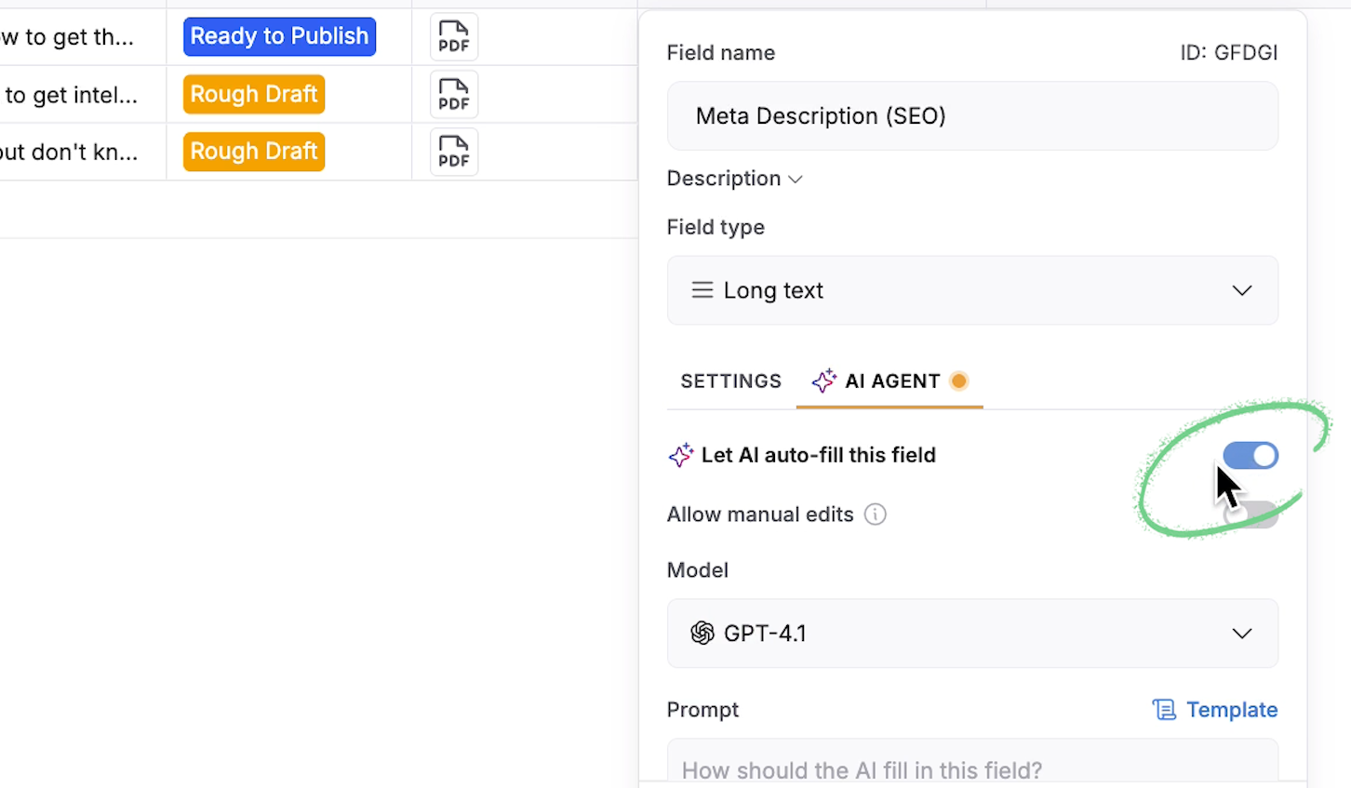Click the PDF icon next to the first Rough Draft row

pyautogui.click(x=453, y=94)
